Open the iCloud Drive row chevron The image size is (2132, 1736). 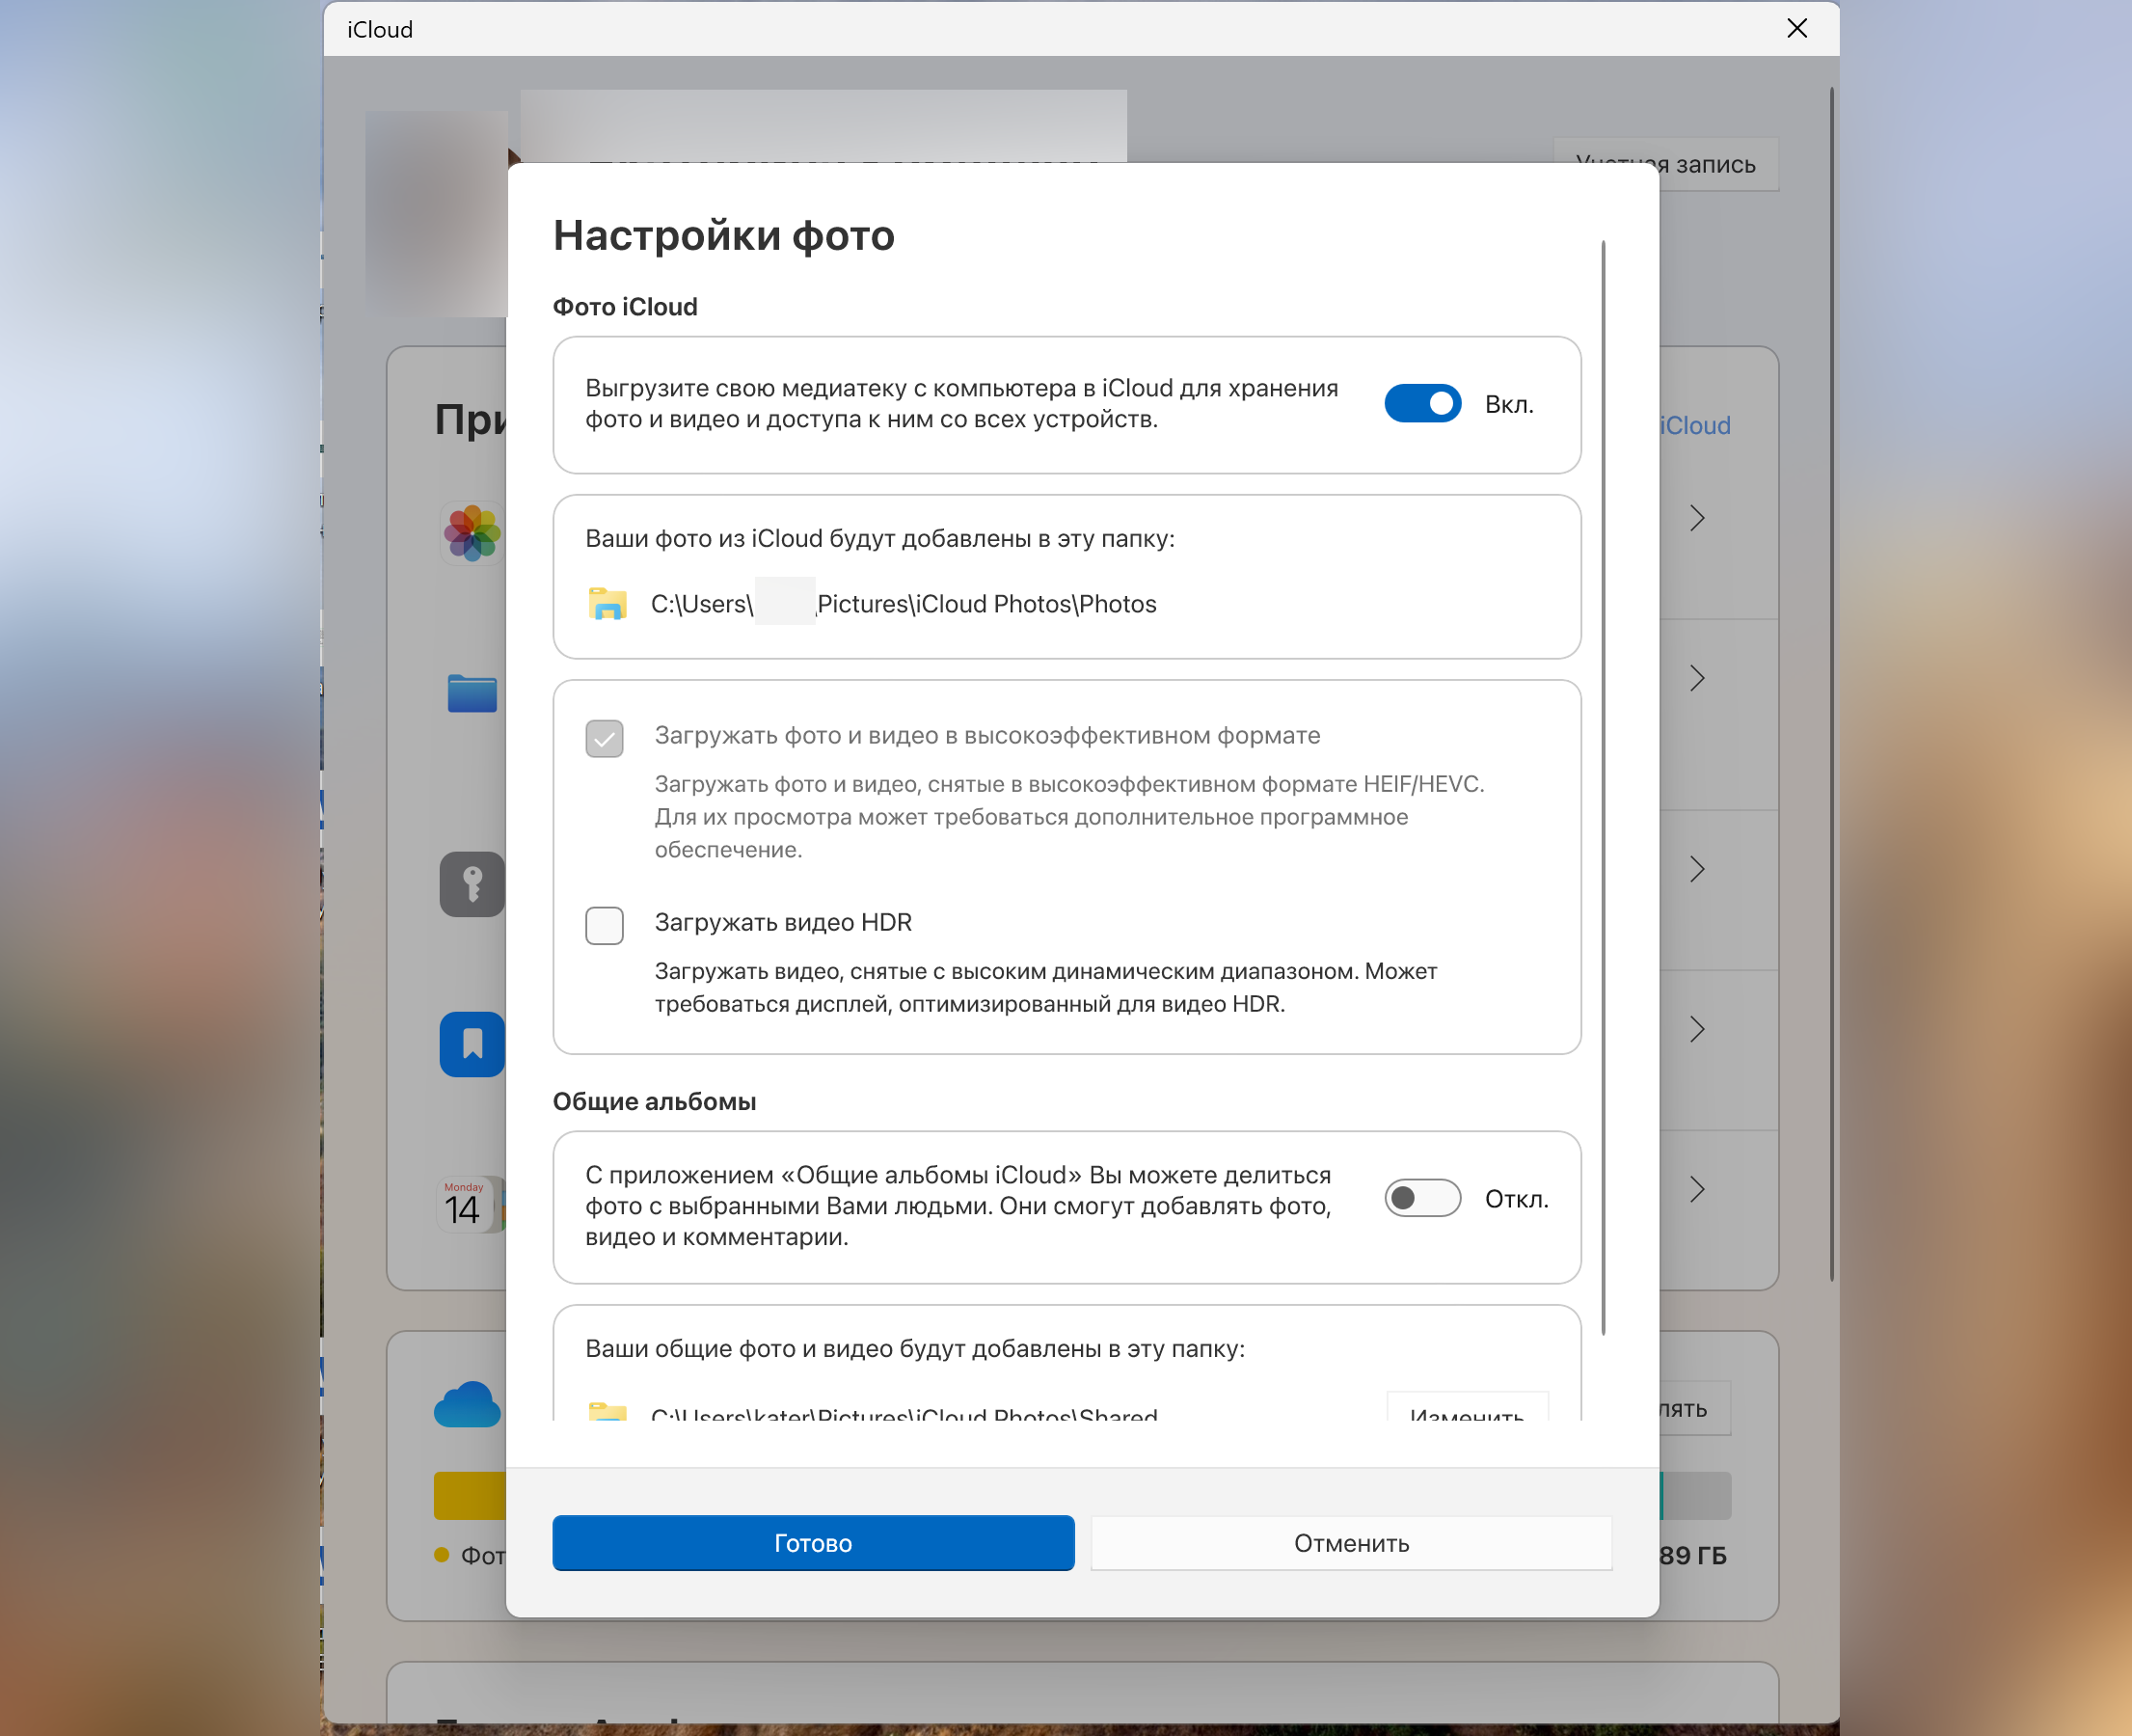(1697, 678)
